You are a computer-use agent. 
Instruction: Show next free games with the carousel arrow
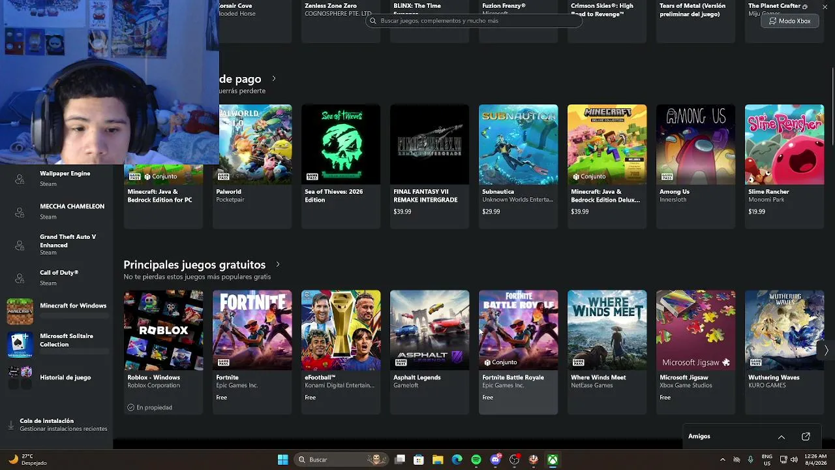[x=826, y=351]
